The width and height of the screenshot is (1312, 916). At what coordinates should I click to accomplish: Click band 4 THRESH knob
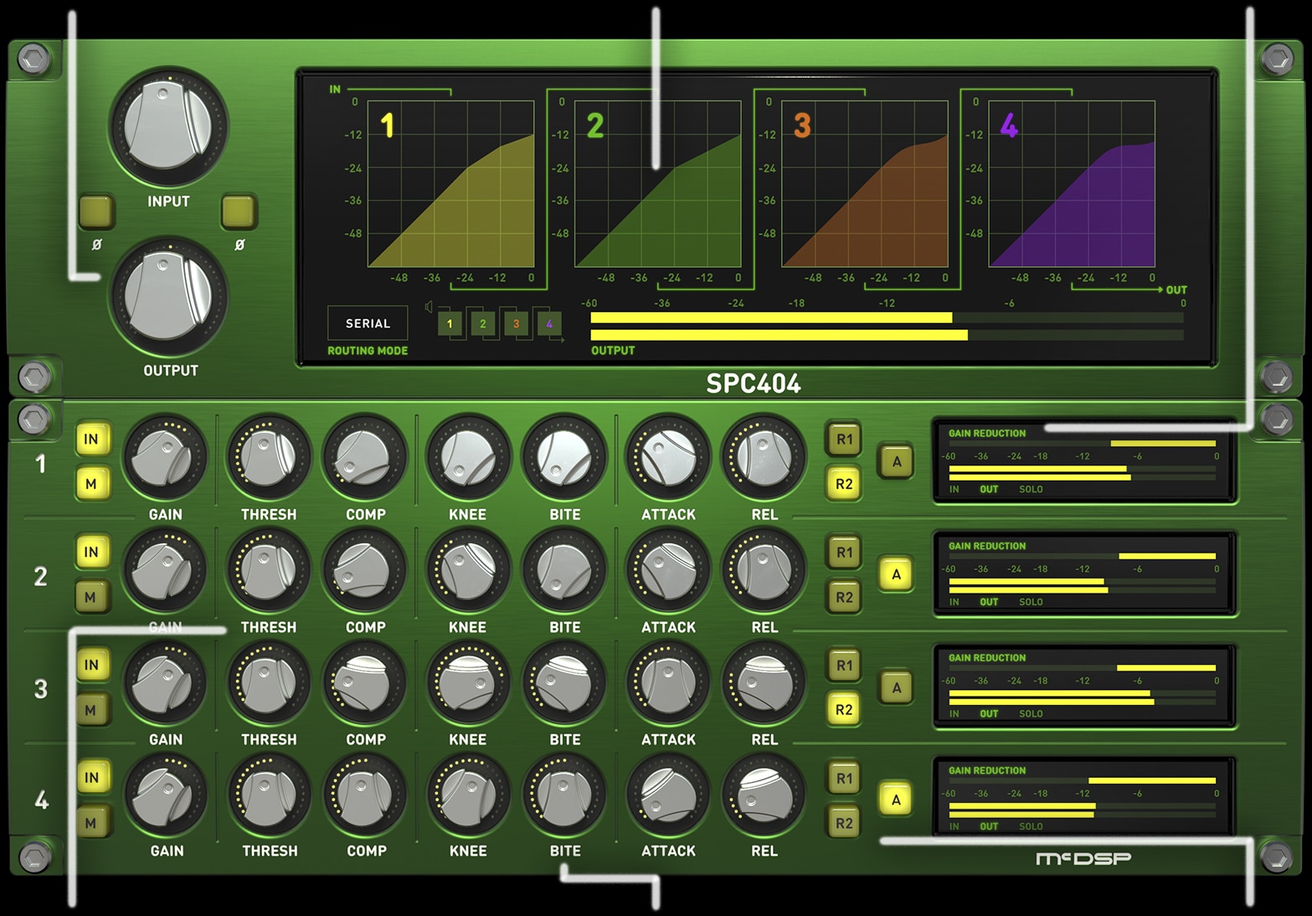268,796
